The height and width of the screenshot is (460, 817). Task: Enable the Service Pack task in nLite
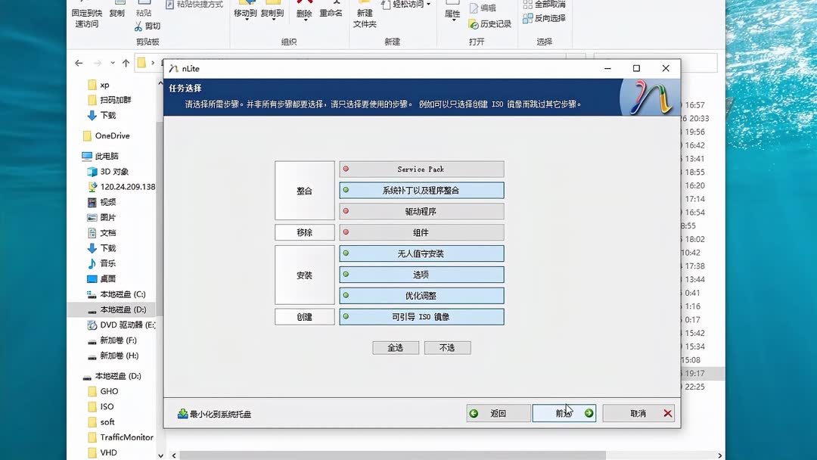point(421,169)
